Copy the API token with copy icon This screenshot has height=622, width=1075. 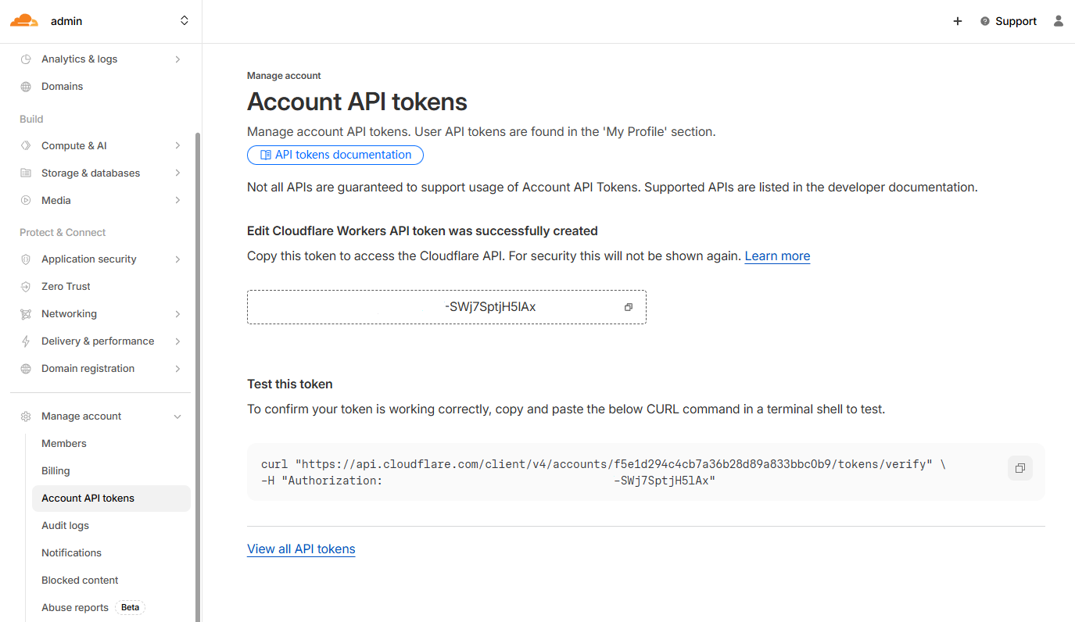[x=628, y=307]
